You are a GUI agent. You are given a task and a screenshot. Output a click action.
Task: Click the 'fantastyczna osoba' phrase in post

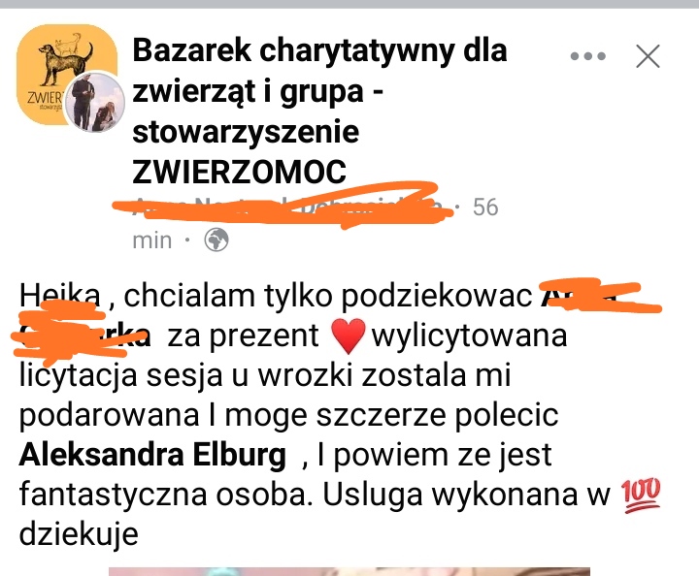(164, 495)
